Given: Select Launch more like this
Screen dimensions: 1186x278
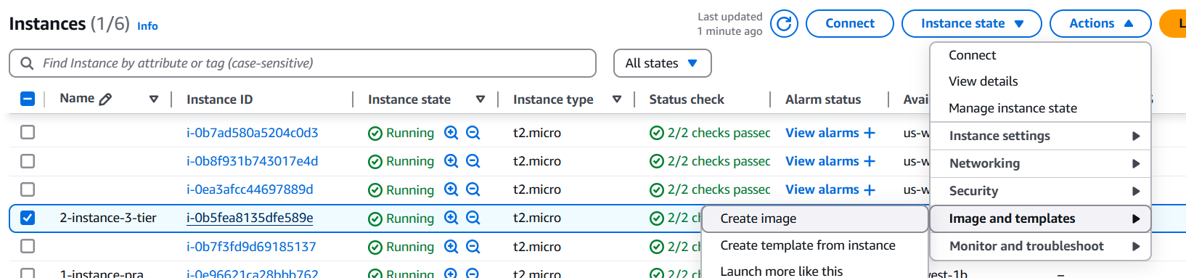Looking at the screenshot, I should click(815, 271).
